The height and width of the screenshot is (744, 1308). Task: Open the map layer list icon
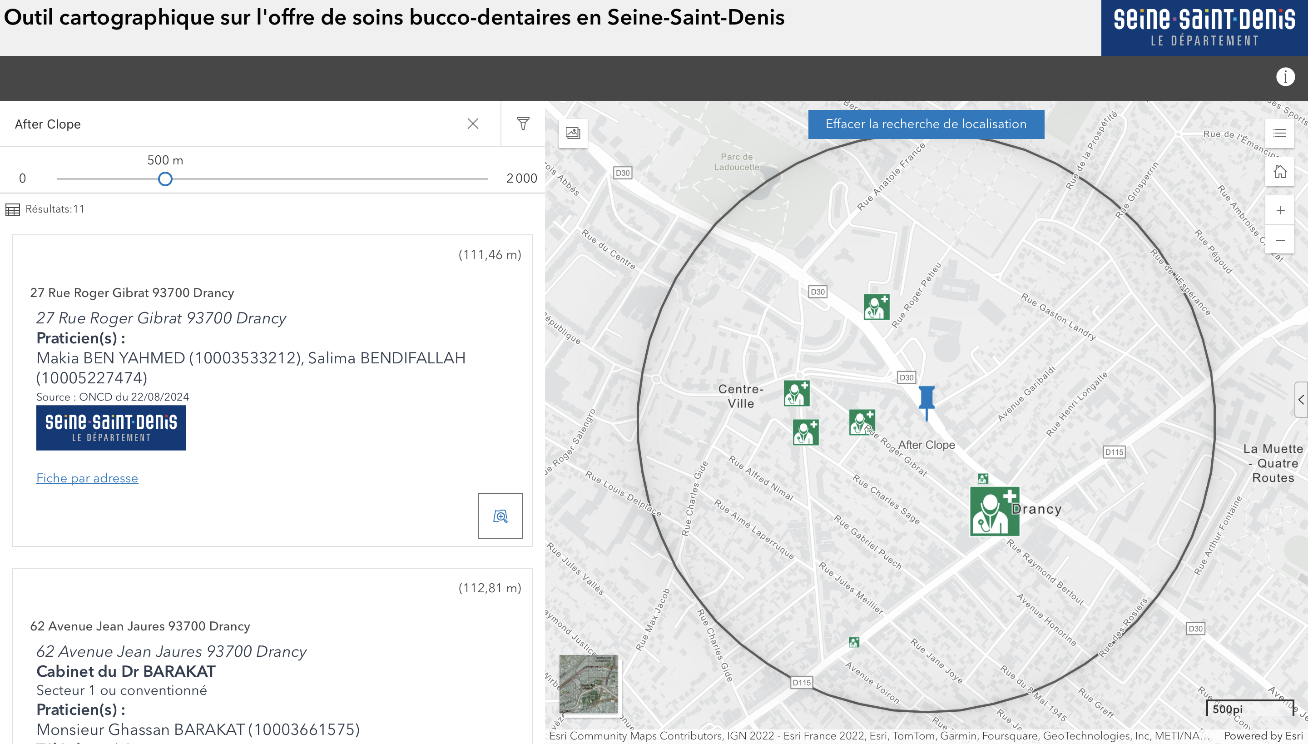1279,134
